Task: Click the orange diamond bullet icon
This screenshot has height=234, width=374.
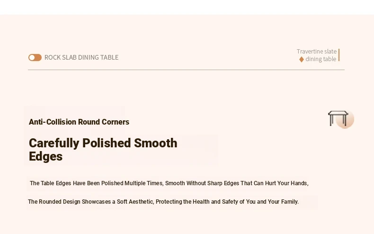Action: pyautogui.click(x=302, y=59)
